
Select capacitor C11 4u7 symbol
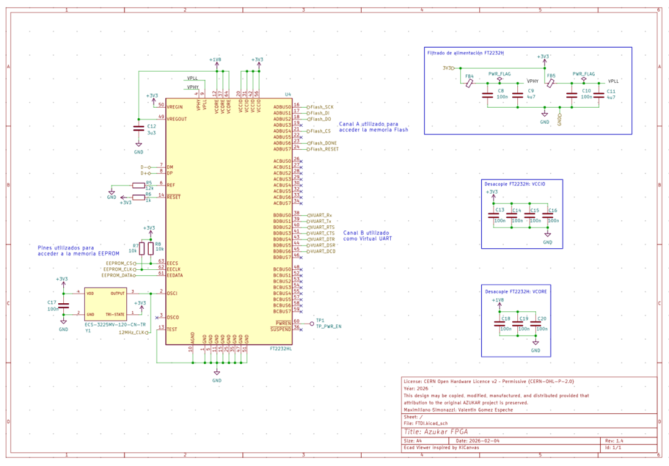598,95
